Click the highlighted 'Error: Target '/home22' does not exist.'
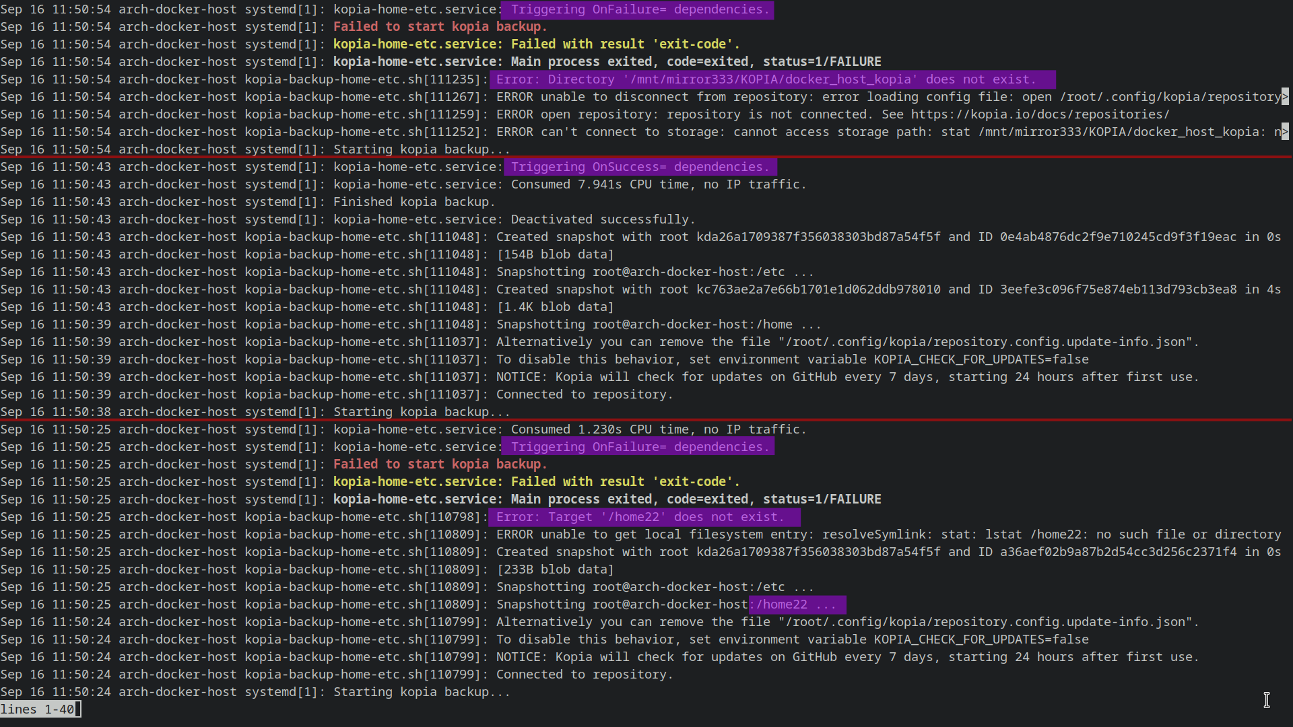 644,517
